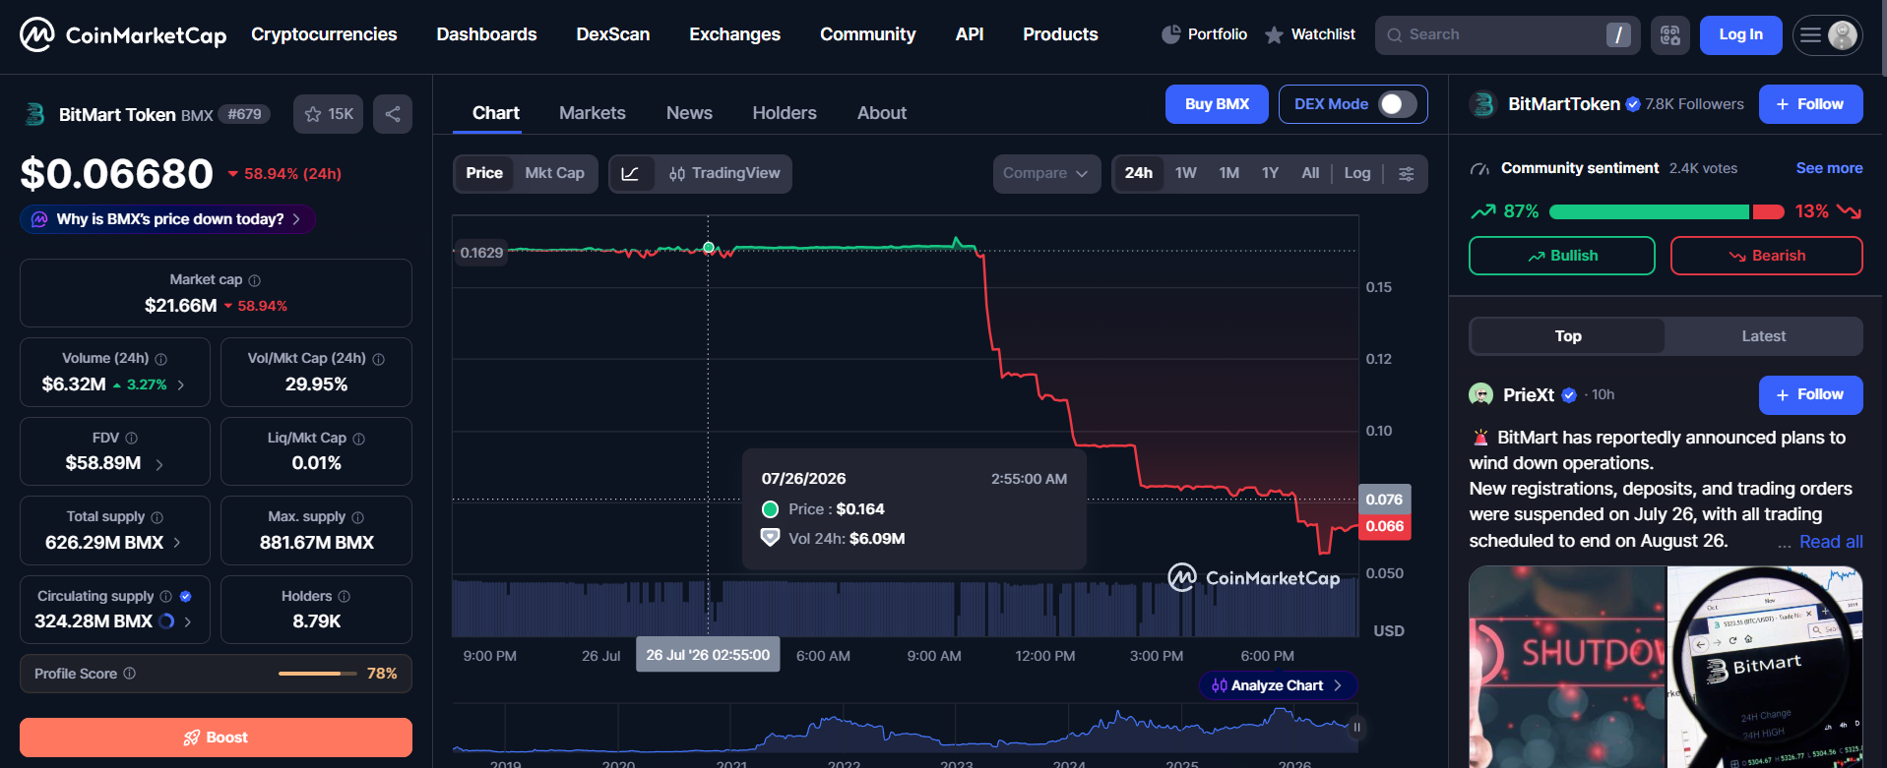Follow BitMartToken account
The width and height of the screenshot is (1887, 768).
1810,104
